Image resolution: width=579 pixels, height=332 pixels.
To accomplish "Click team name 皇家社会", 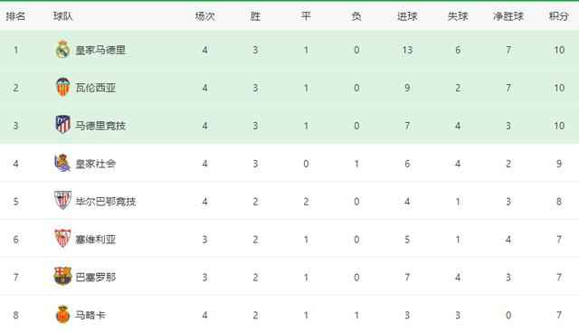I will tap(96, 164).
